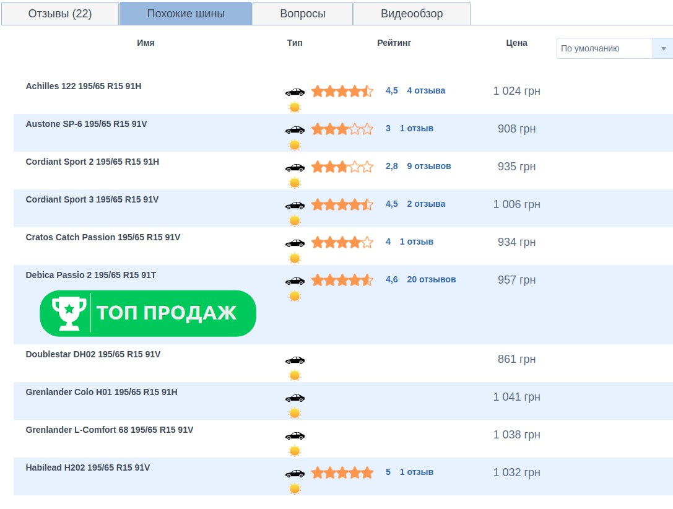Open Debica Passio 2 195/65 R15 91T

tap(90, 275)
